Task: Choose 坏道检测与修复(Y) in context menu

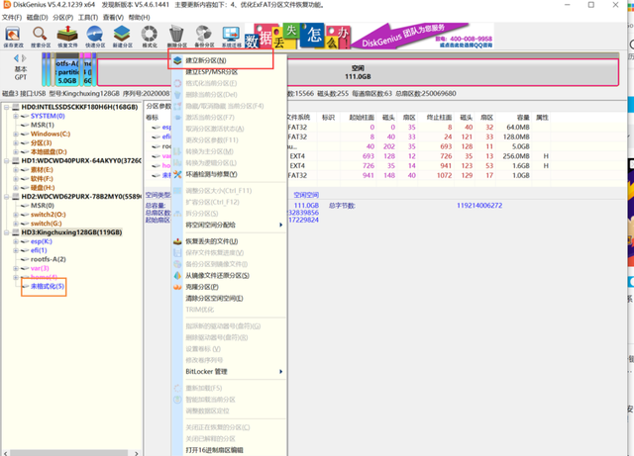Action: click(x=229, y=174)
